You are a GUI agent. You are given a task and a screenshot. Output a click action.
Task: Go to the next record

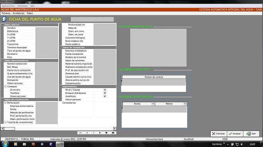100,133
